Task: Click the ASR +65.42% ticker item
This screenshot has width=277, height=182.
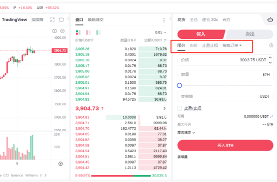Action: click(x=48, y=8)
